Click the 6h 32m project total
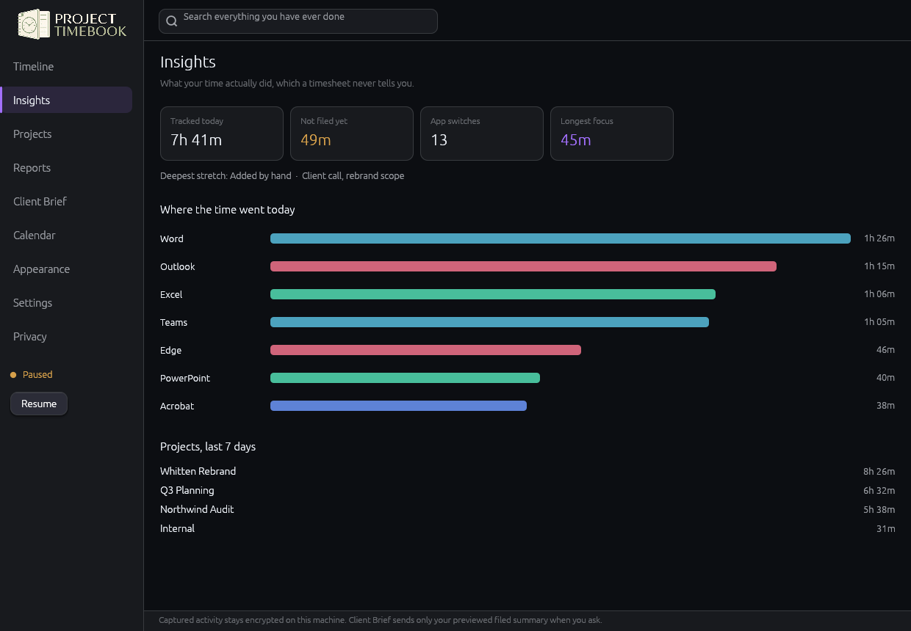 pyautogui.click(x=879, y=490)
